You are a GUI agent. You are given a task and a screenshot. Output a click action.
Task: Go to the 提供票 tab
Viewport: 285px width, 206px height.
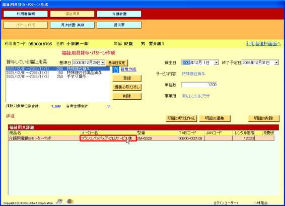119,25
